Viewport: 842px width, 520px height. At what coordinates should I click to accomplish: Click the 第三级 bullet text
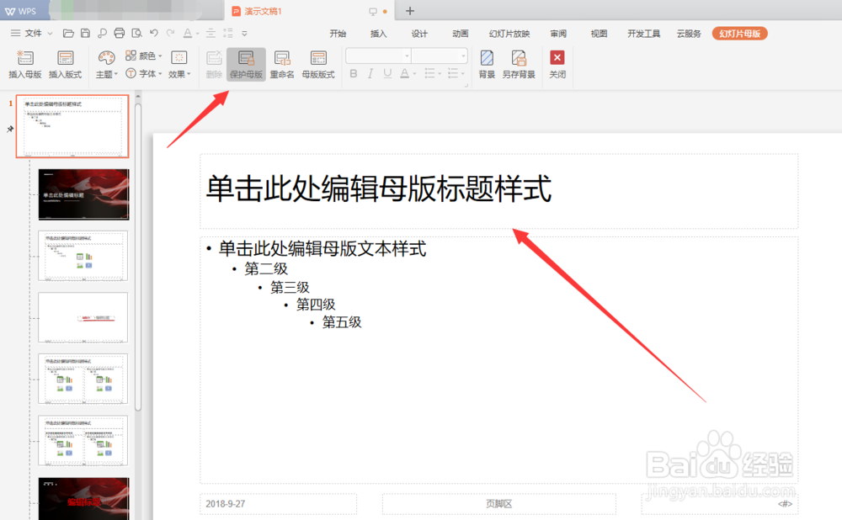(290, 287)
